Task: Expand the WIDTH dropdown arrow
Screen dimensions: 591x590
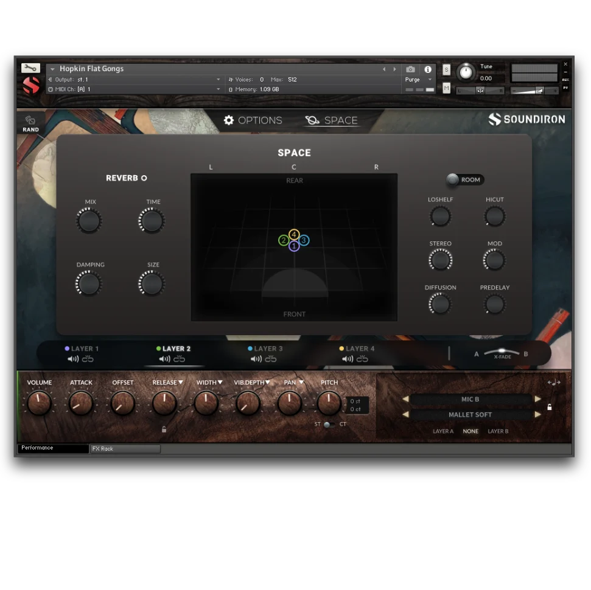Action: (220, 383)
